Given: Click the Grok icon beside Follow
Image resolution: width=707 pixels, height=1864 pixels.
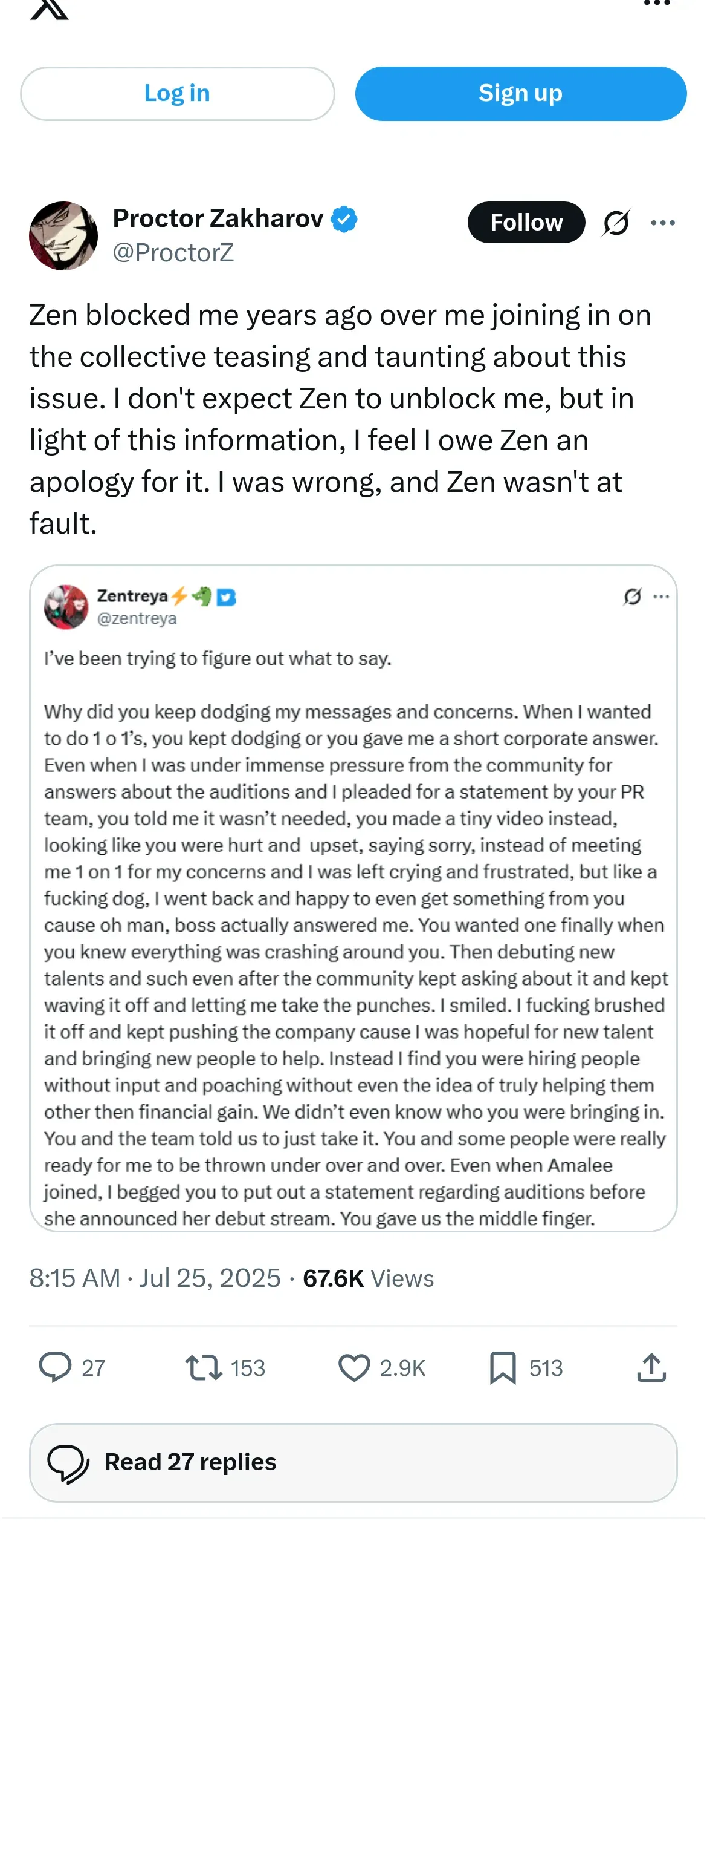Looking at the screenshot, I should click(x=616, y=223).
